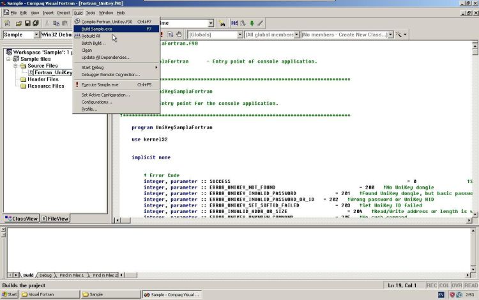Click the Paste toolbar icon

pos(65,23)
